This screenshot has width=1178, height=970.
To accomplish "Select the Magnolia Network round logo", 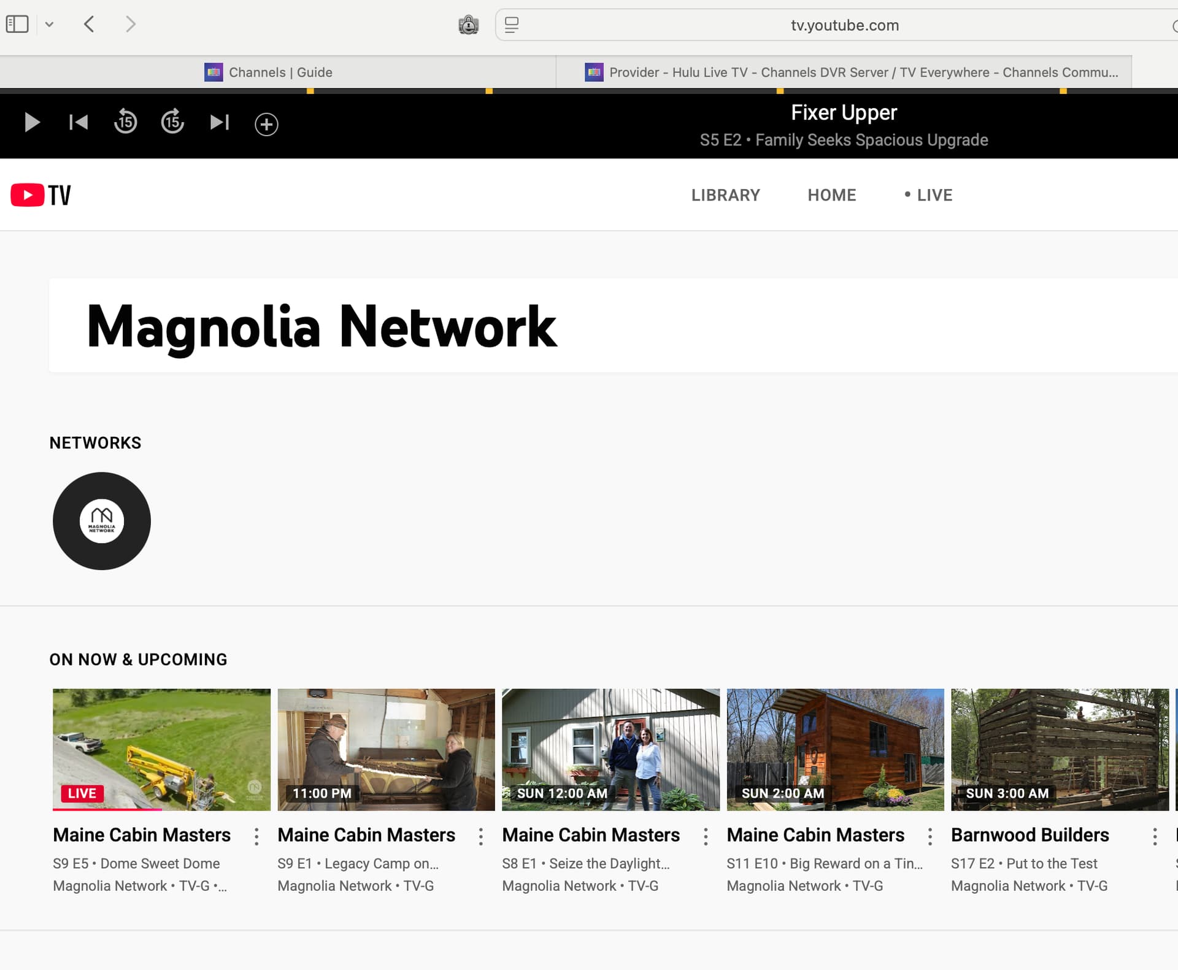I will [102, 521].
